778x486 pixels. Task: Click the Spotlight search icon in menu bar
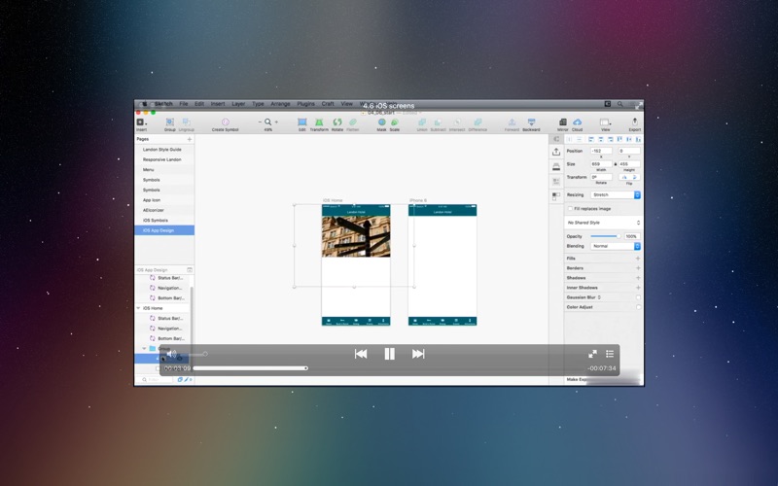point(620,104)
